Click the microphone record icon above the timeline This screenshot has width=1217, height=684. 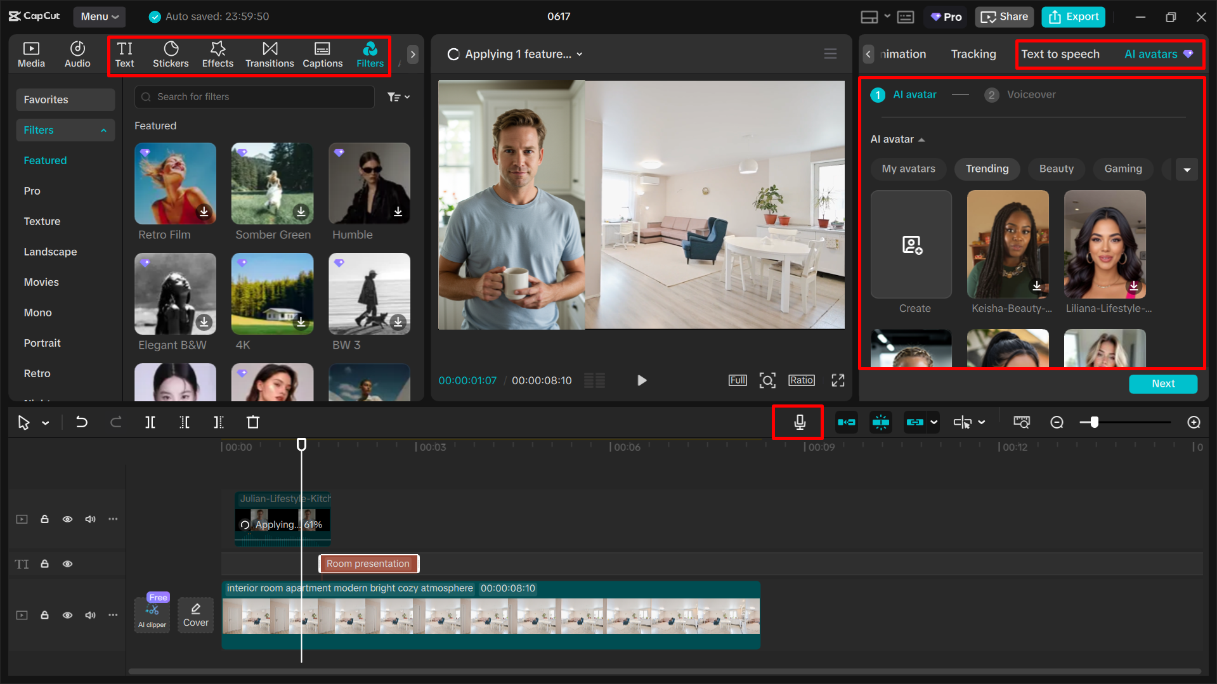798,422
